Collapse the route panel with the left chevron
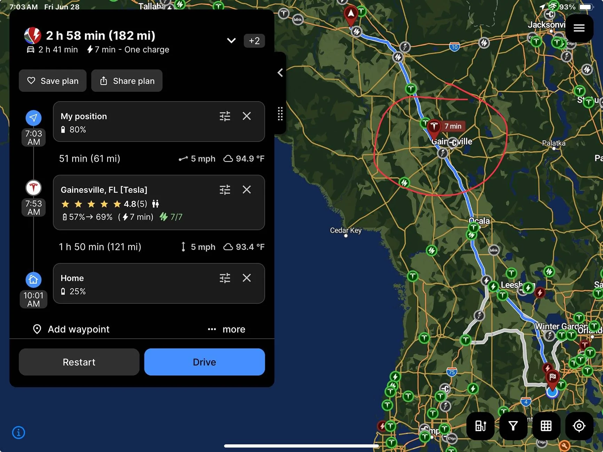The image size is (603, 452). (x=280, y=73)
